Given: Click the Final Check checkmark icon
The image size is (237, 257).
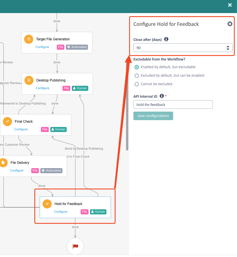Looking at the screenshot, I should 7,122.
